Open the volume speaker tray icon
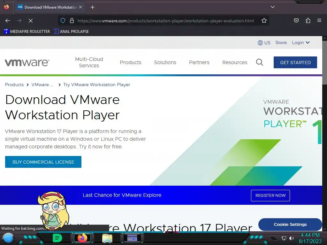Screen dimensions: 327x245 point(291,238)
